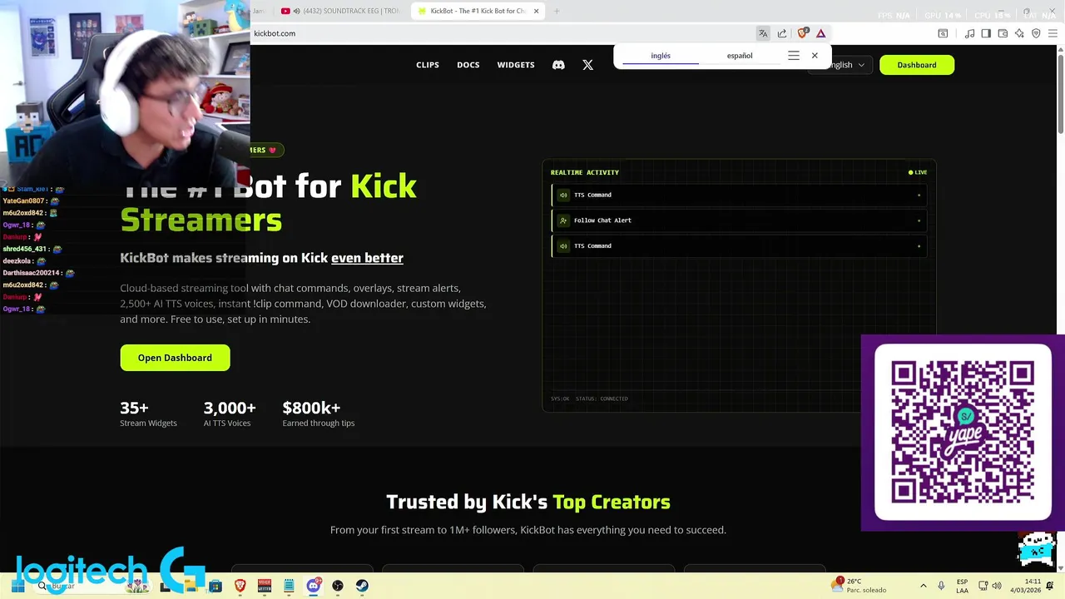Open translate popup options hamburger menu

794,56
